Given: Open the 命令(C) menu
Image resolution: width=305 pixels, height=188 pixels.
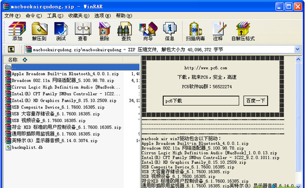Looking at the screenshot, I should [33, 16].
